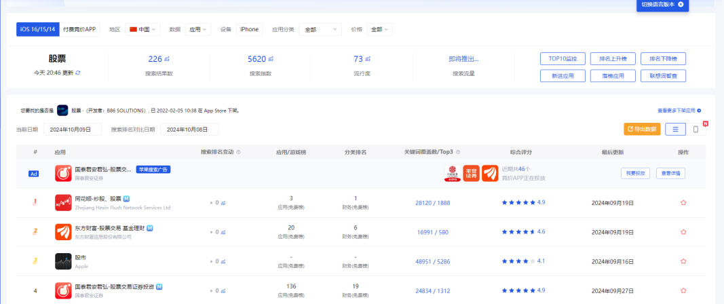This screenshot has height=304, width=724.
Task: Select the iOS 16/15/14 tab
Action: (38, 29)
